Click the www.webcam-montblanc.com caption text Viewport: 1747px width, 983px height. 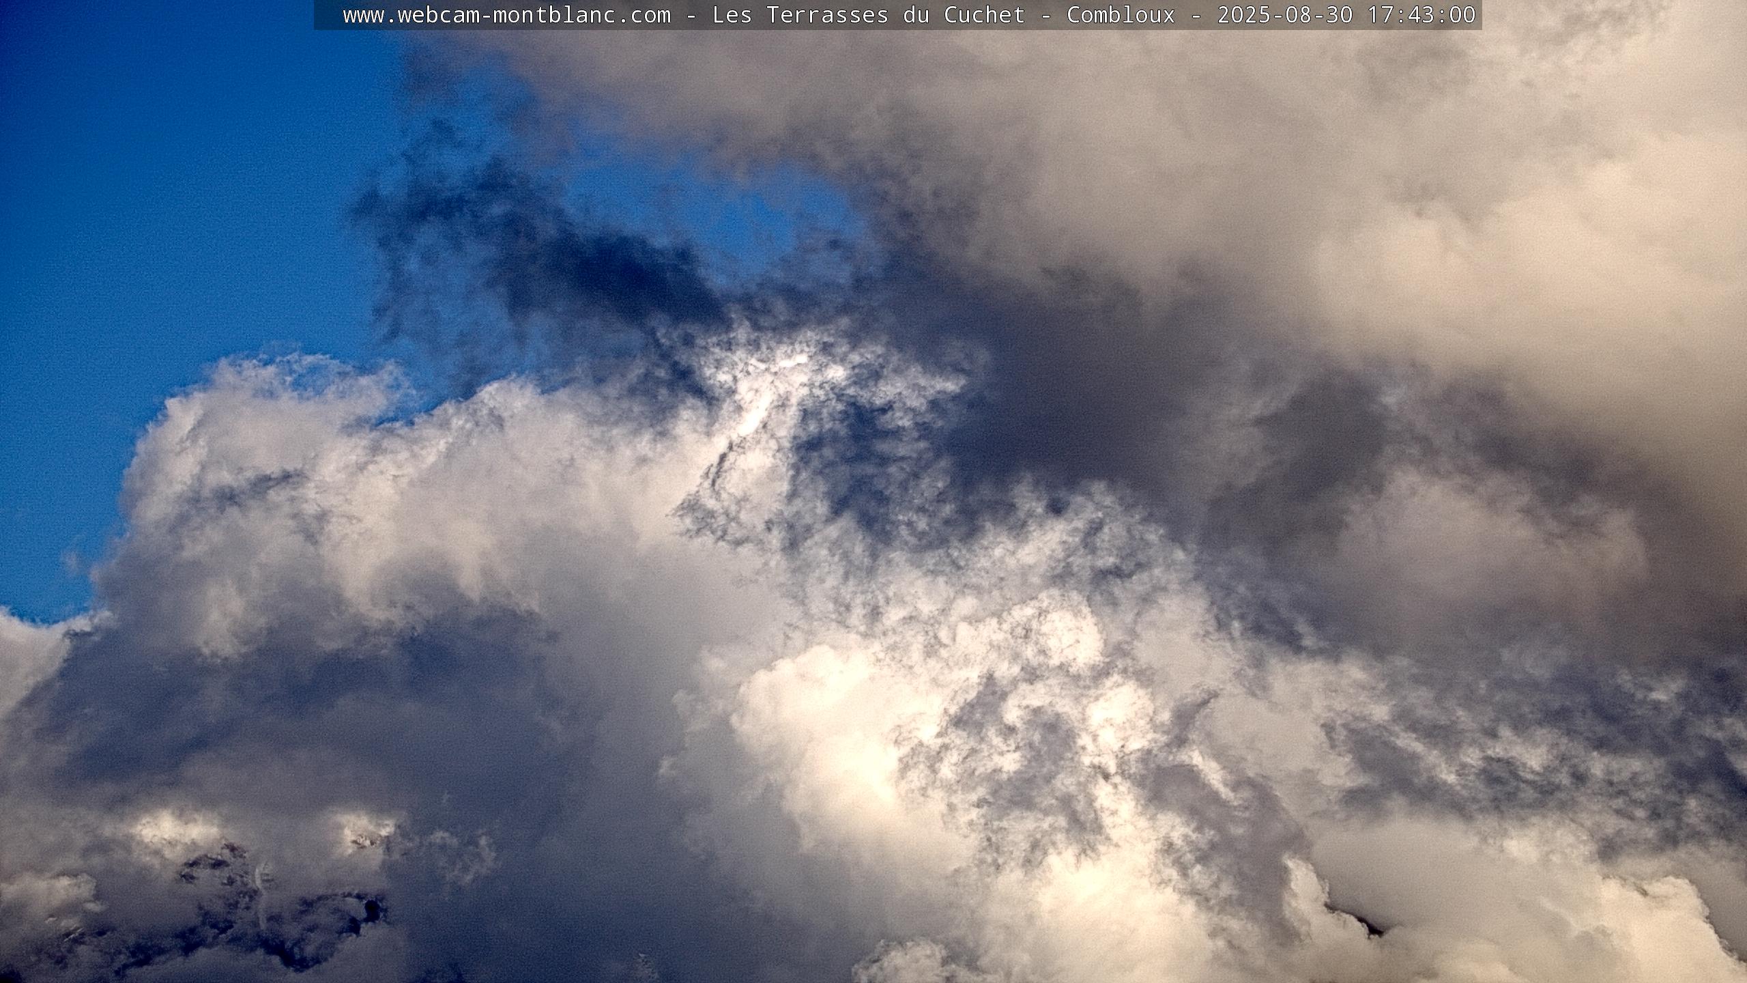coord(507,15)
